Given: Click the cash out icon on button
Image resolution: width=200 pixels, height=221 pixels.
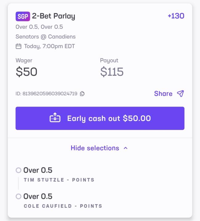Looking at the screenshot, I should point(55,118).
